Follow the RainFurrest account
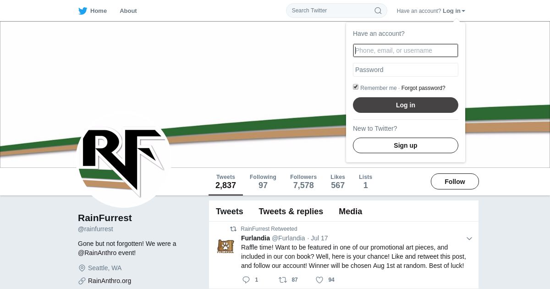The image size is (550, 289). (x=455, y=182)
